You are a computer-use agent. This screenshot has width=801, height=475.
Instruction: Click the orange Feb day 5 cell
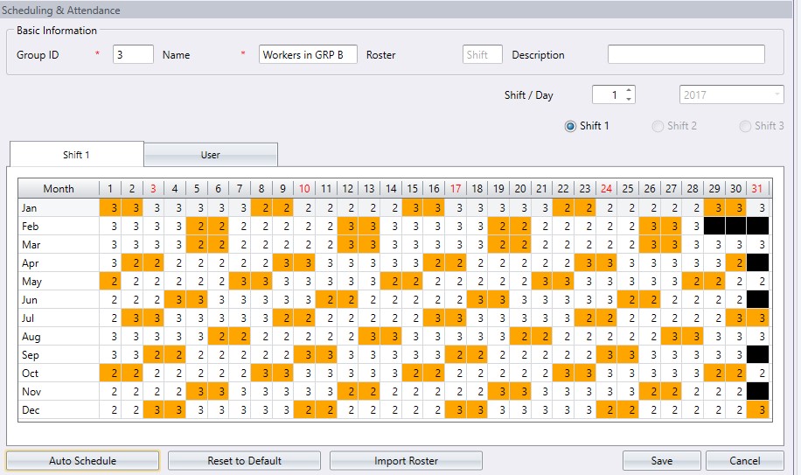(197, 227)
